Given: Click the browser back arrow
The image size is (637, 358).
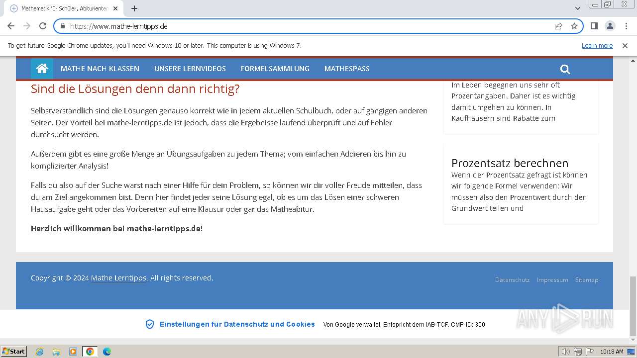Looking at the screenshot, I should tap(11, 26).
